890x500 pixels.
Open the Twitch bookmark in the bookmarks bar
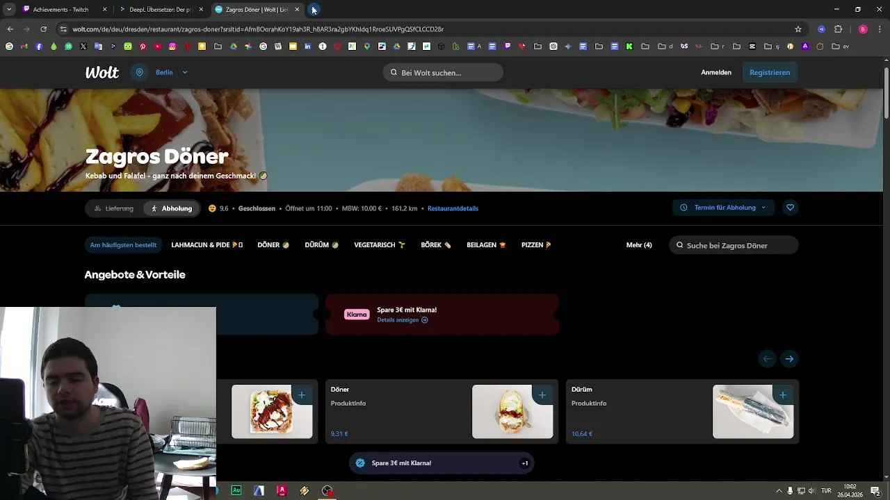pos(507,47)
